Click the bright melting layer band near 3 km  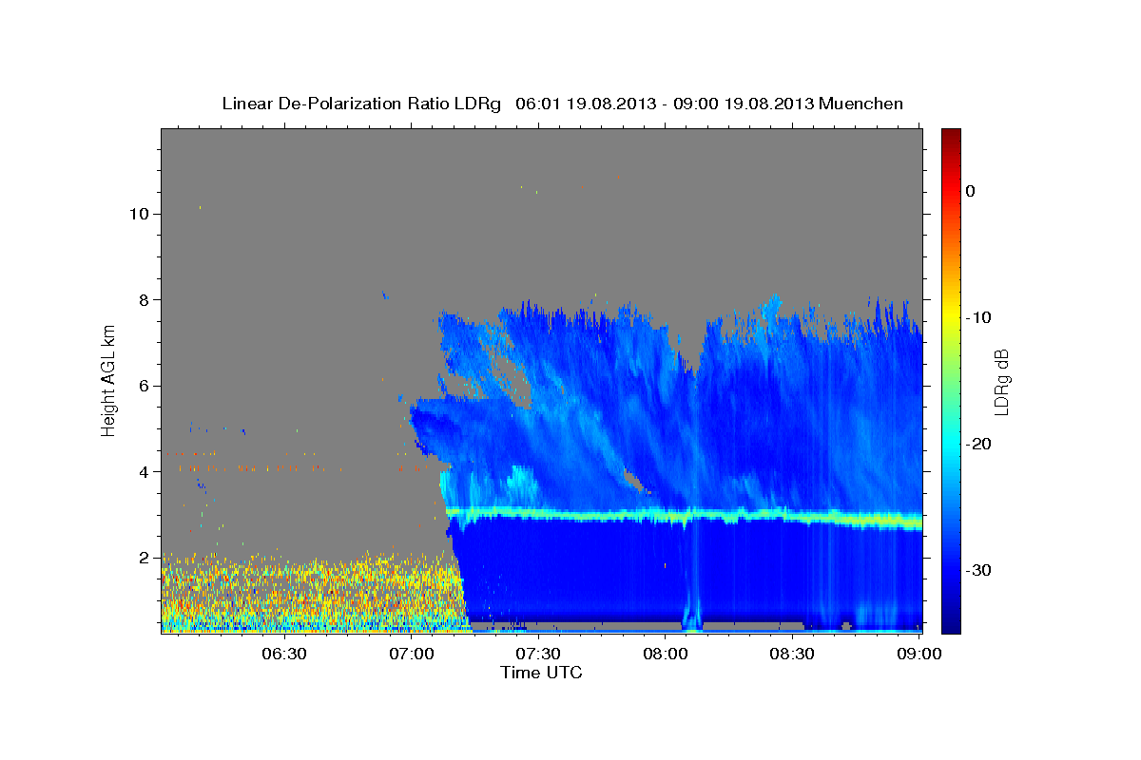pos(684,516)
